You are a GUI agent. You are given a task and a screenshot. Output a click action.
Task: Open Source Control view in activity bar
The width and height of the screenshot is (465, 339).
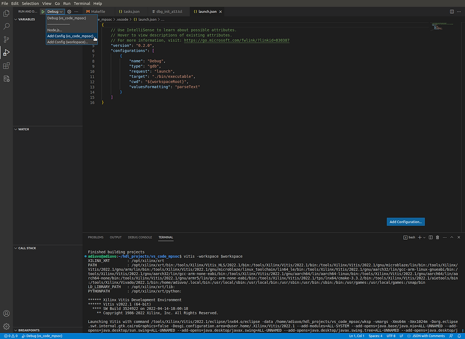(x=6, y=39)
